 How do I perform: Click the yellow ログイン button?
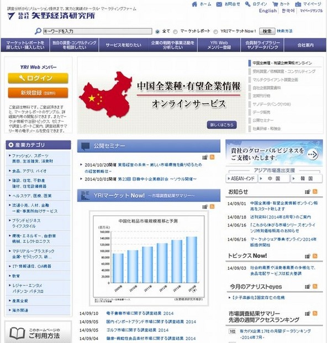tap(38, 79)
